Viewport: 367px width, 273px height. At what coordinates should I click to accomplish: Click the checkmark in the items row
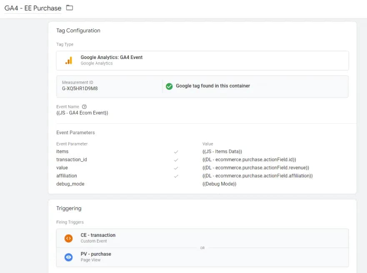tap(176, 152)
